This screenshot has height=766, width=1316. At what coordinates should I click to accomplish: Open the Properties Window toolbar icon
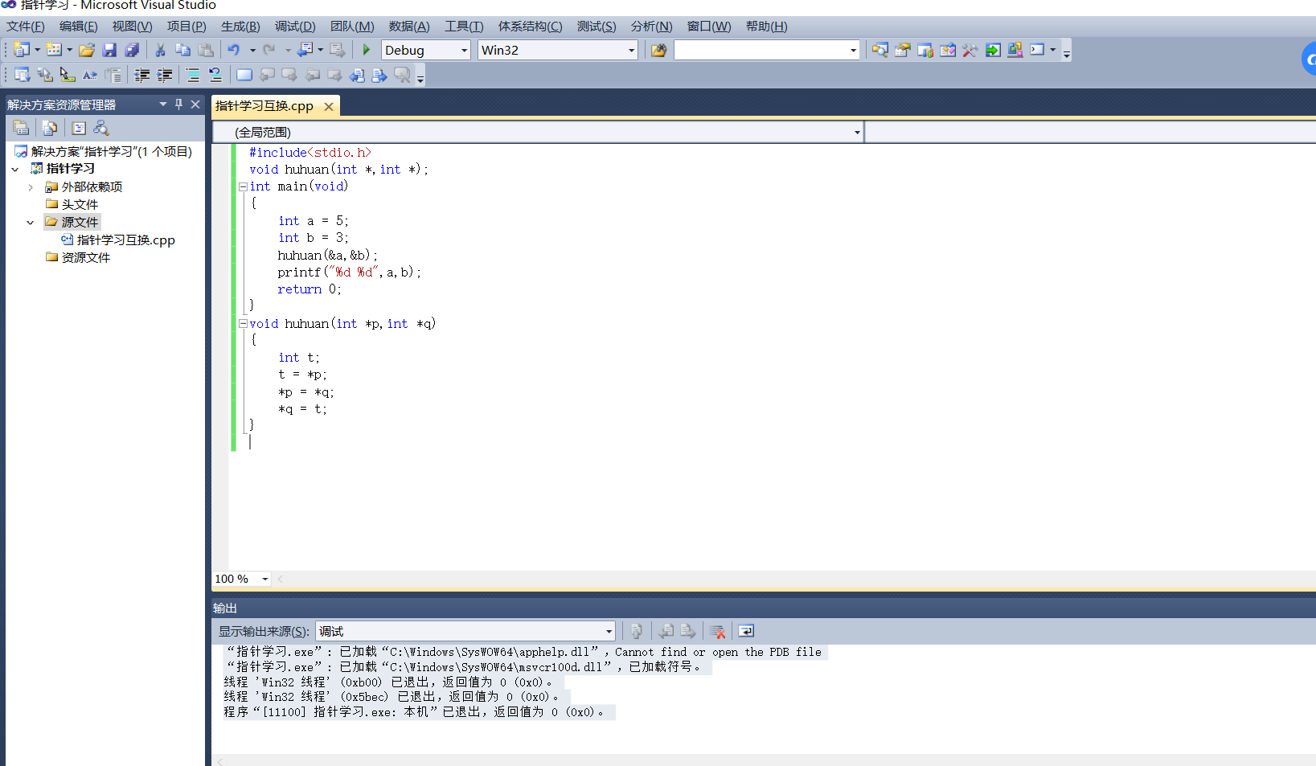click(x=903, y=50)
